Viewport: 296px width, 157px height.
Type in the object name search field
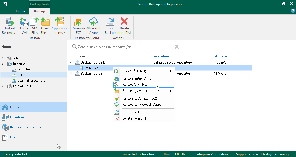(x=125, y=47)
